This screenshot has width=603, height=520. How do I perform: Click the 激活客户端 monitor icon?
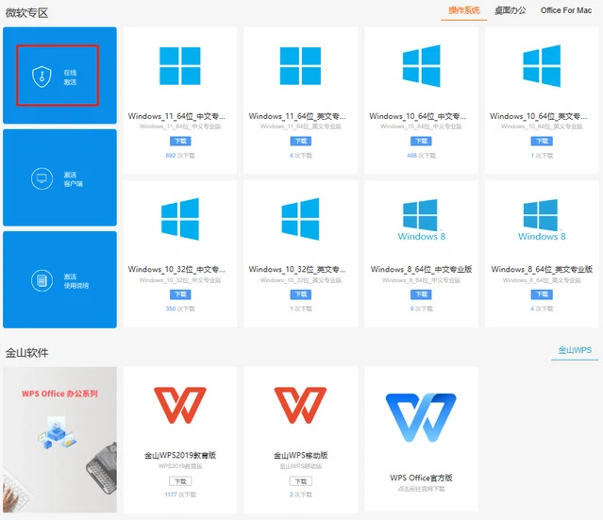41,177
